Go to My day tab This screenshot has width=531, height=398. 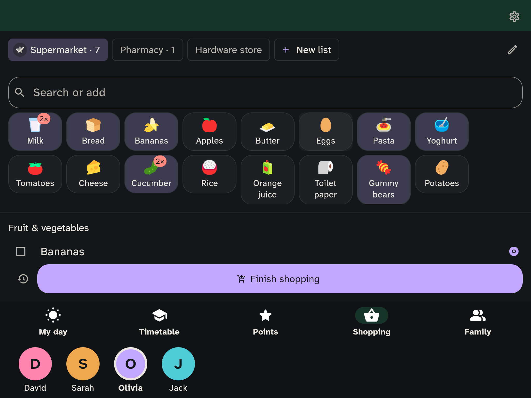click(53, 322)
